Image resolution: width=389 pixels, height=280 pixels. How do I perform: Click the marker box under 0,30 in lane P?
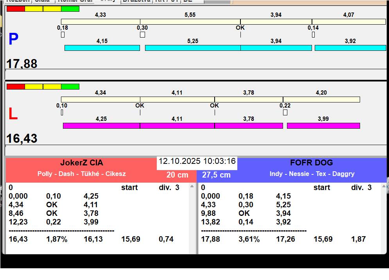tap(142, 34)
